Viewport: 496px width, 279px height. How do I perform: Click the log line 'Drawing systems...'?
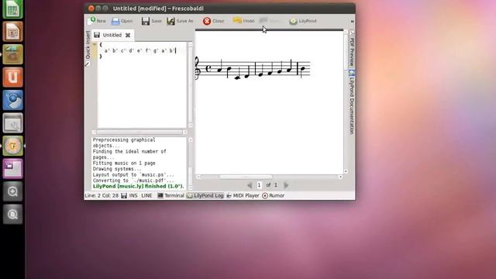pos(117,169)
